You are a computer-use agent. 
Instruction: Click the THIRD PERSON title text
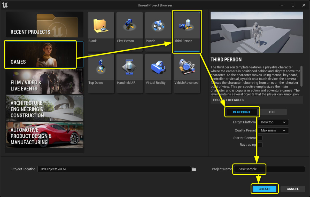coord(226,59)
